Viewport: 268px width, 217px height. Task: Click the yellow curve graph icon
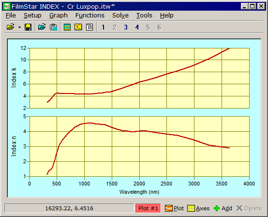(78, 27)
